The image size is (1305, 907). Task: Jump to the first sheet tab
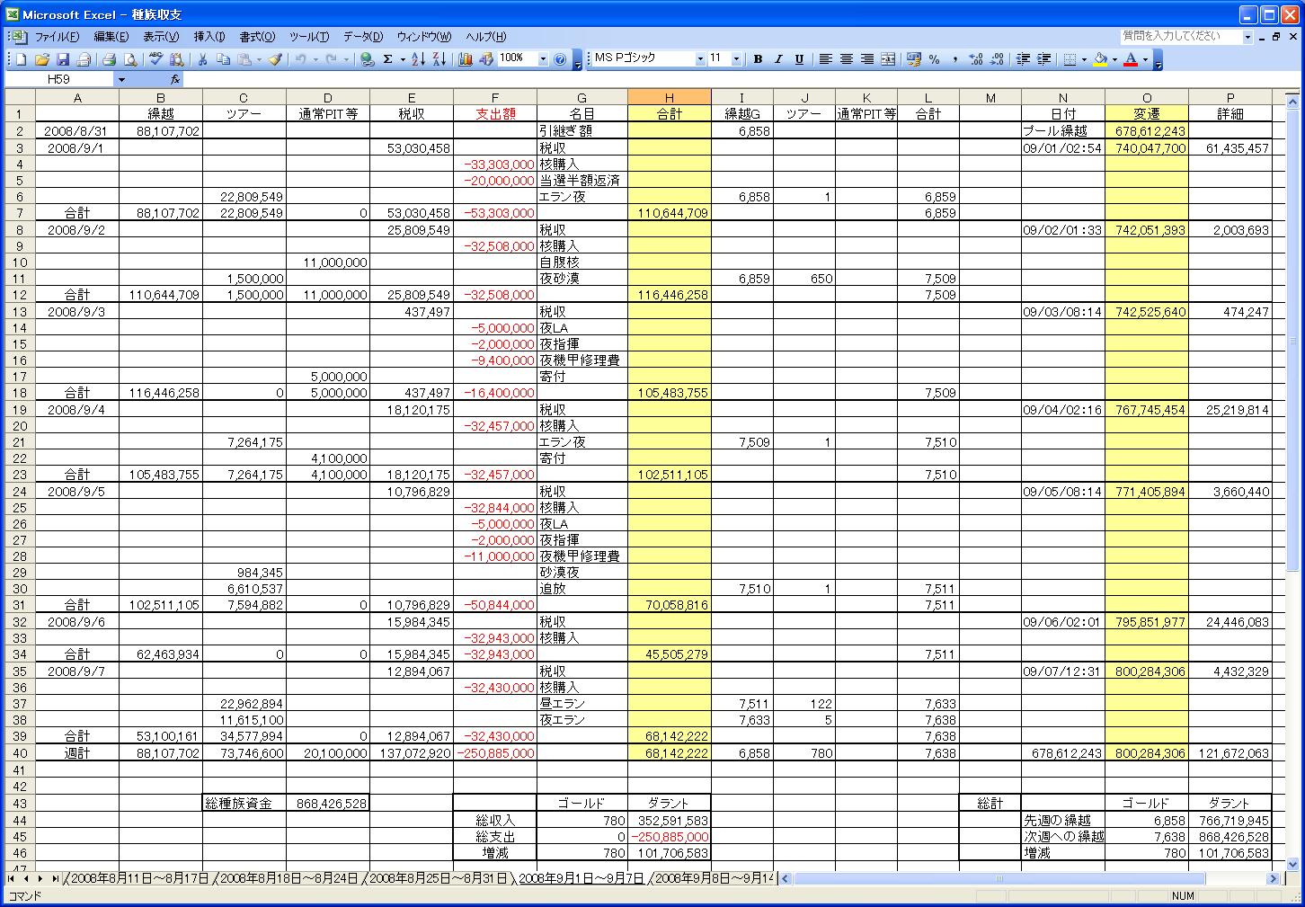[13, 878]
